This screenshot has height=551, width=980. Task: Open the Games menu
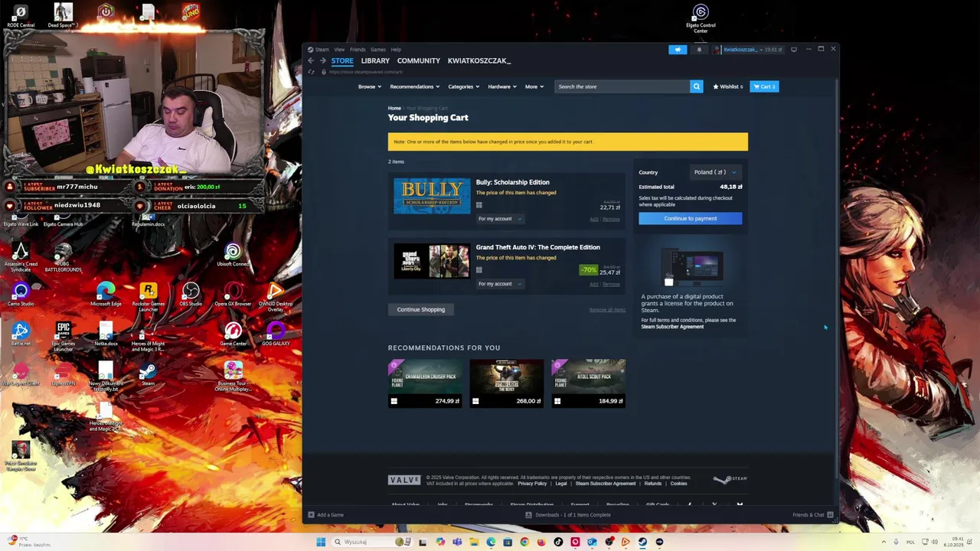378,50
